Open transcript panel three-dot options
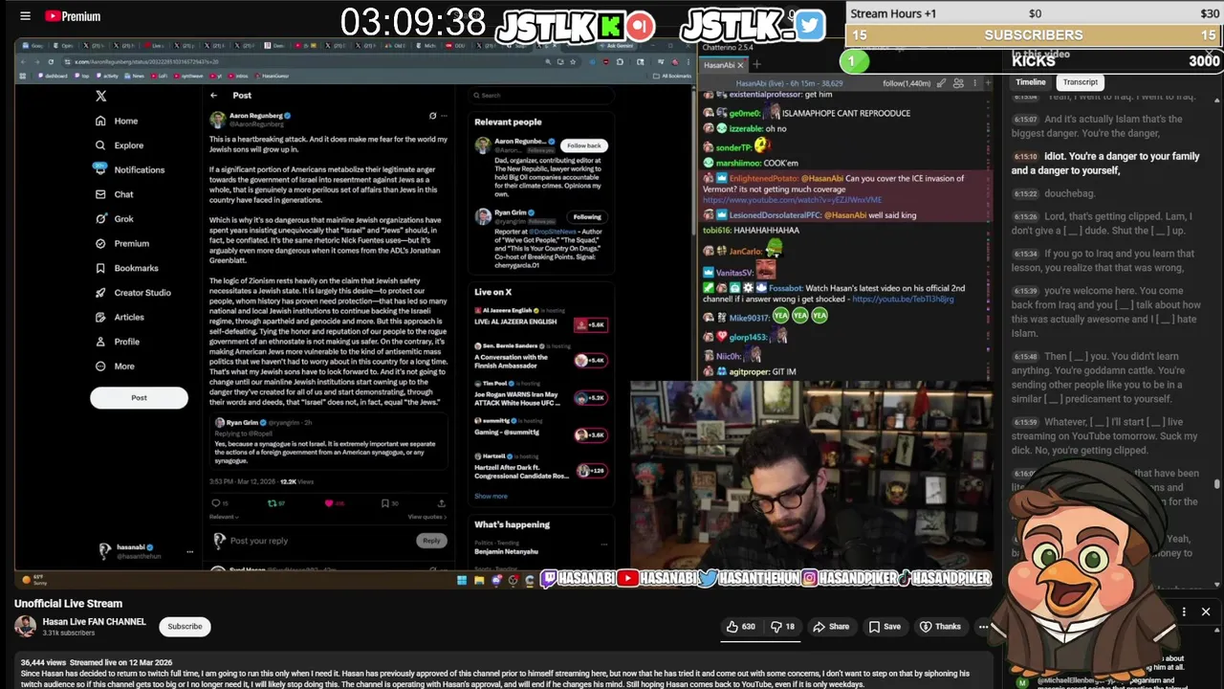 click(x=1184, y=611)
